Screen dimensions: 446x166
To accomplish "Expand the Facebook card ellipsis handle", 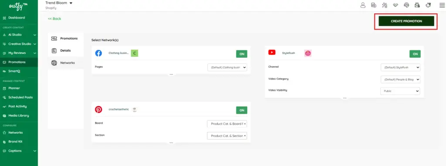I will [x=171, y=74].
